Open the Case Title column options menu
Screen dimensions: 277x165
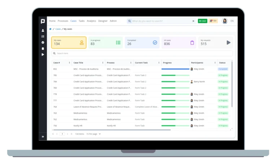[x=103, y=63]
